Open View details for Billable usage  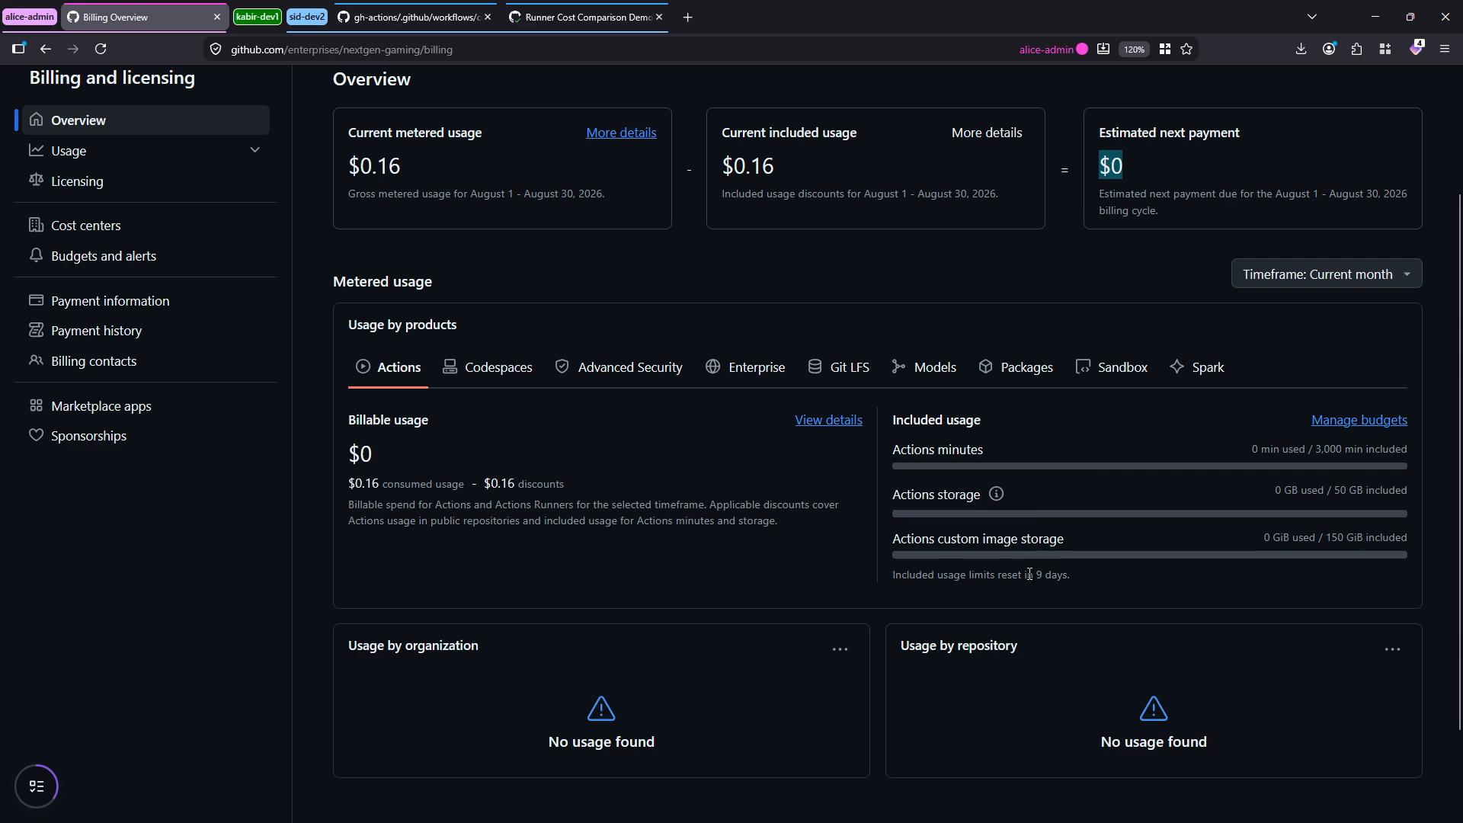(828, 420)
